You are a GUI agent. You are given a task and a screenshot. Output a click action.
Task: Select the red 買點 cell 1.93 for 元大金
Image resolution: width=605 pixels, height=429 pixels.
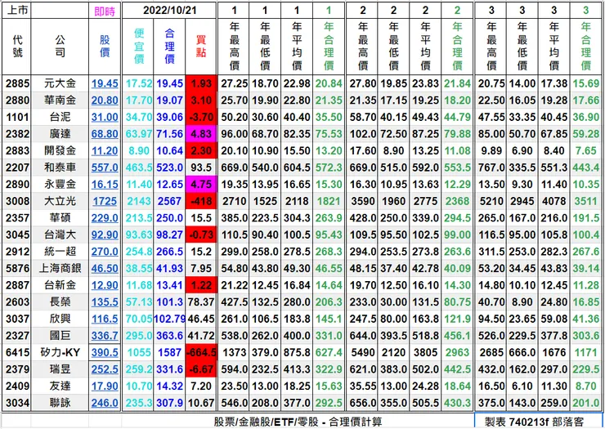(201, 83)
